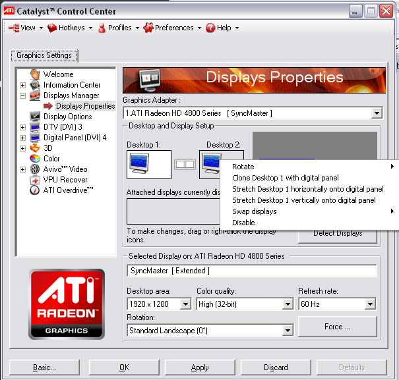Click the SyncMaster [ Extended ] field
The width and height of the screenshot is (399, 380).
click(x=252, y=271)
